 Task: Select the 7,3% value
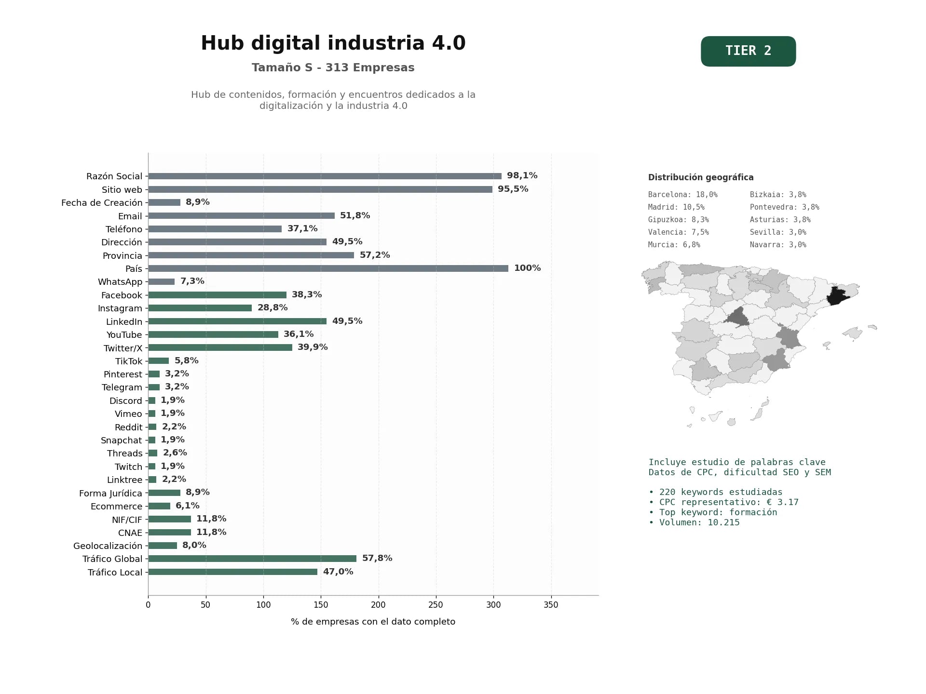point(192,281)
